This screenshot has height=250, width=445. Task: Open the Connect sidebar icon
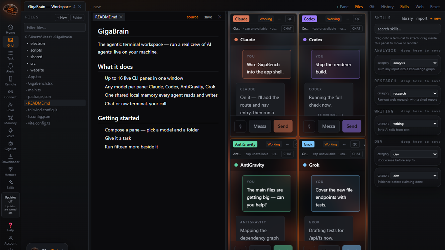[x=10, y=94]
